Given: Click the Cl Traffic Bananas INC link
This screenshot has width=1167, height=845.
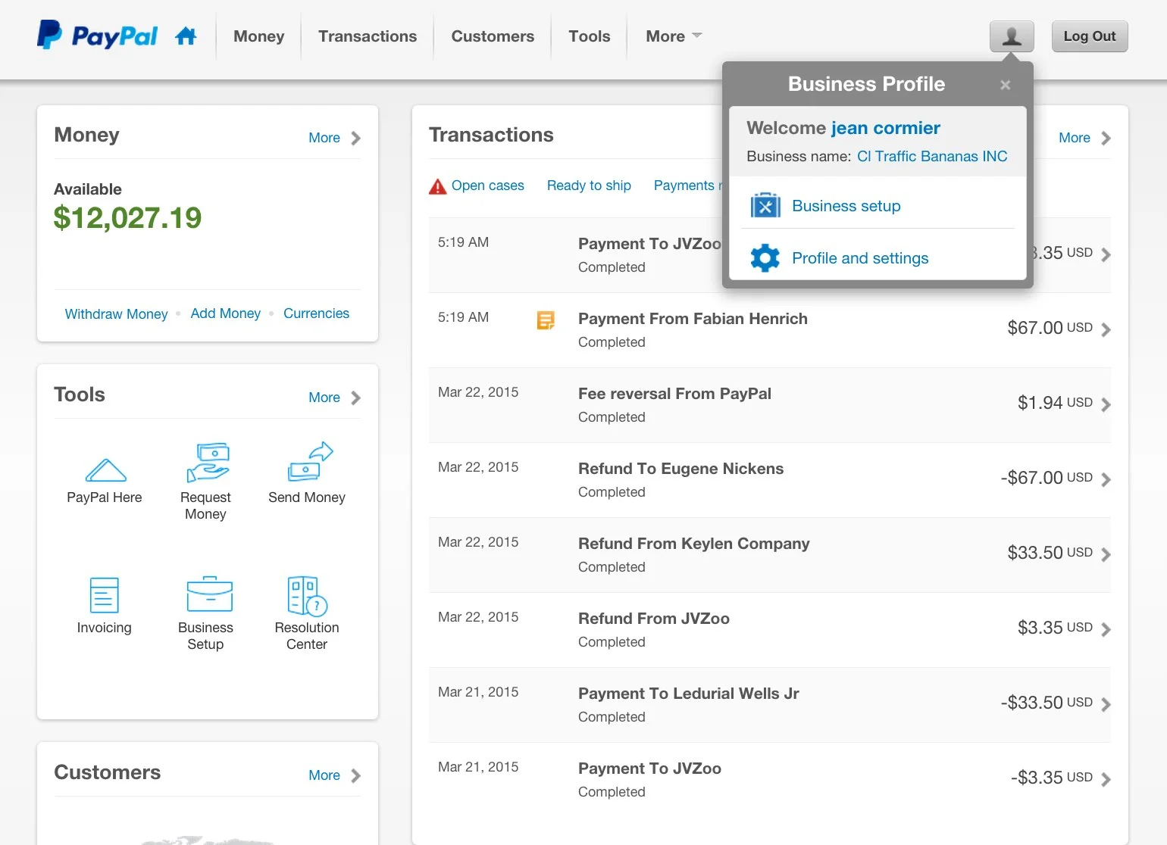Looking at the screenshot, I should [x=932, y=156].
